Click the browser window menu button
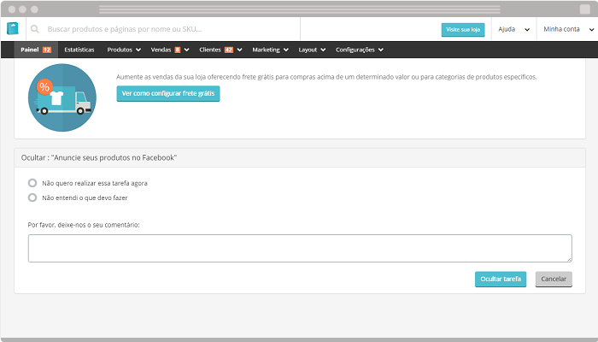This screenshot has height=342, width=598. pyautogui.click(x=585, y=9)
